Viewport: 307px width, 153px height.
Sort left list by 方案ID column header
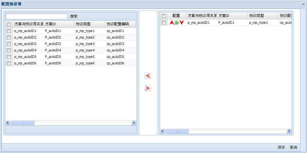click(x=59, y=24)
